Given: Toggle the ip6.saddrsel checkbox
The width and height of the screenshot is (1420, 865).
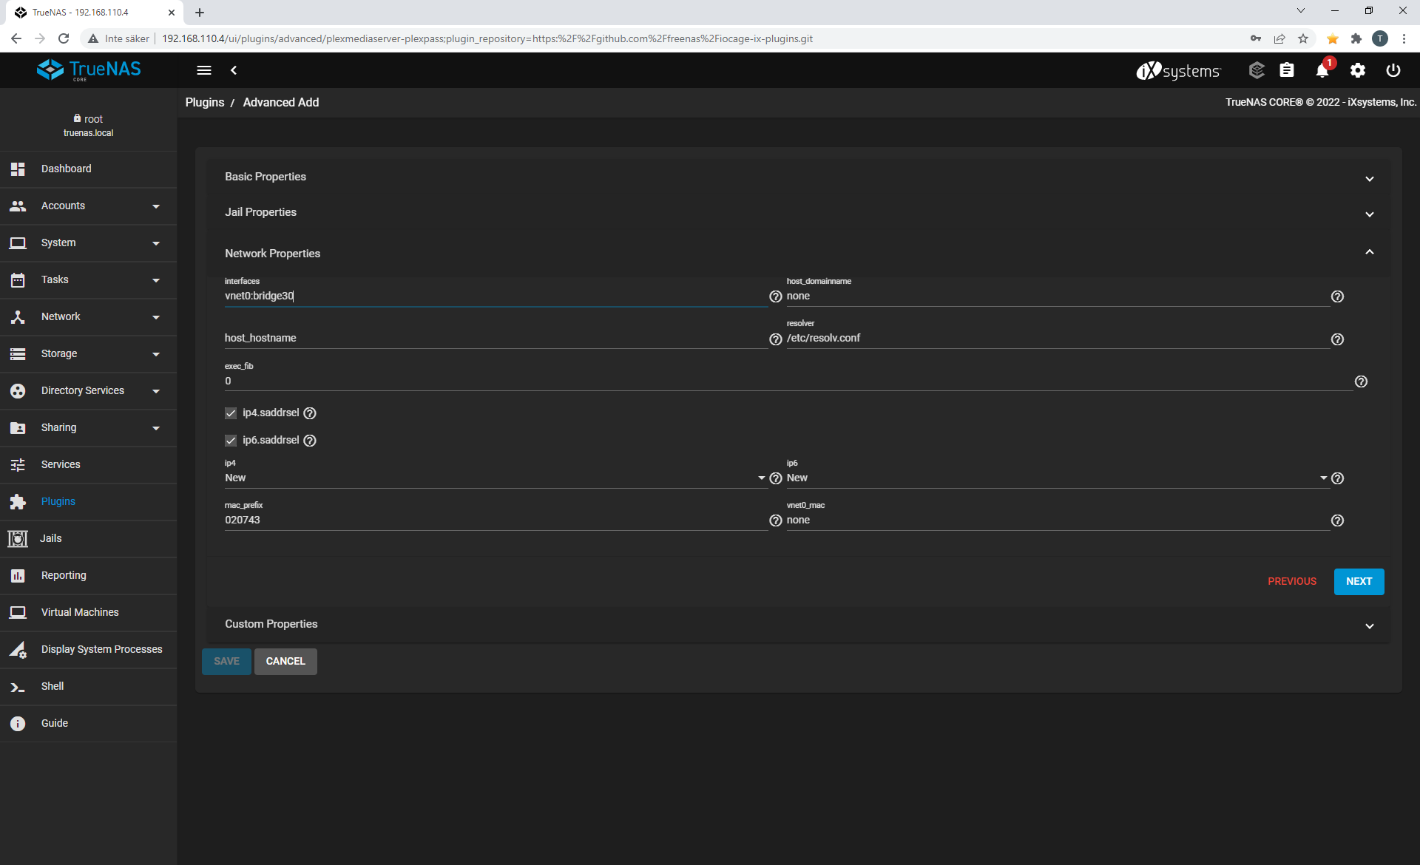Looking at the screenshot, I should coord(231,441).
